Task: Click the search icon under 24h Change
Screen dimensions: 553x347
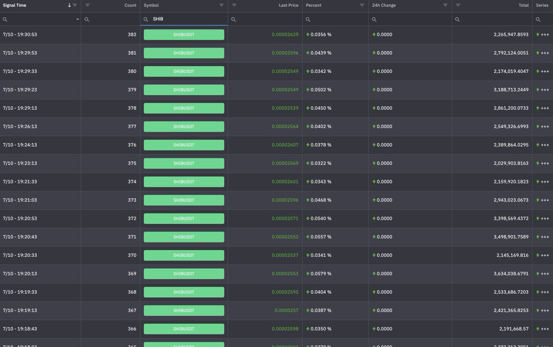Action: tap(374, 19)
